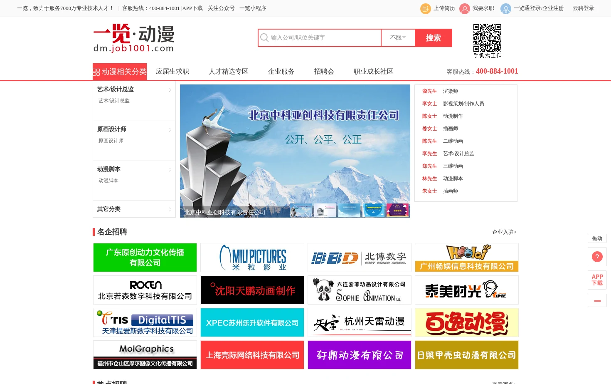Open the 不限 location dropdown
Image resolution: width=611 pixels, height=384 pixels.
398,38
